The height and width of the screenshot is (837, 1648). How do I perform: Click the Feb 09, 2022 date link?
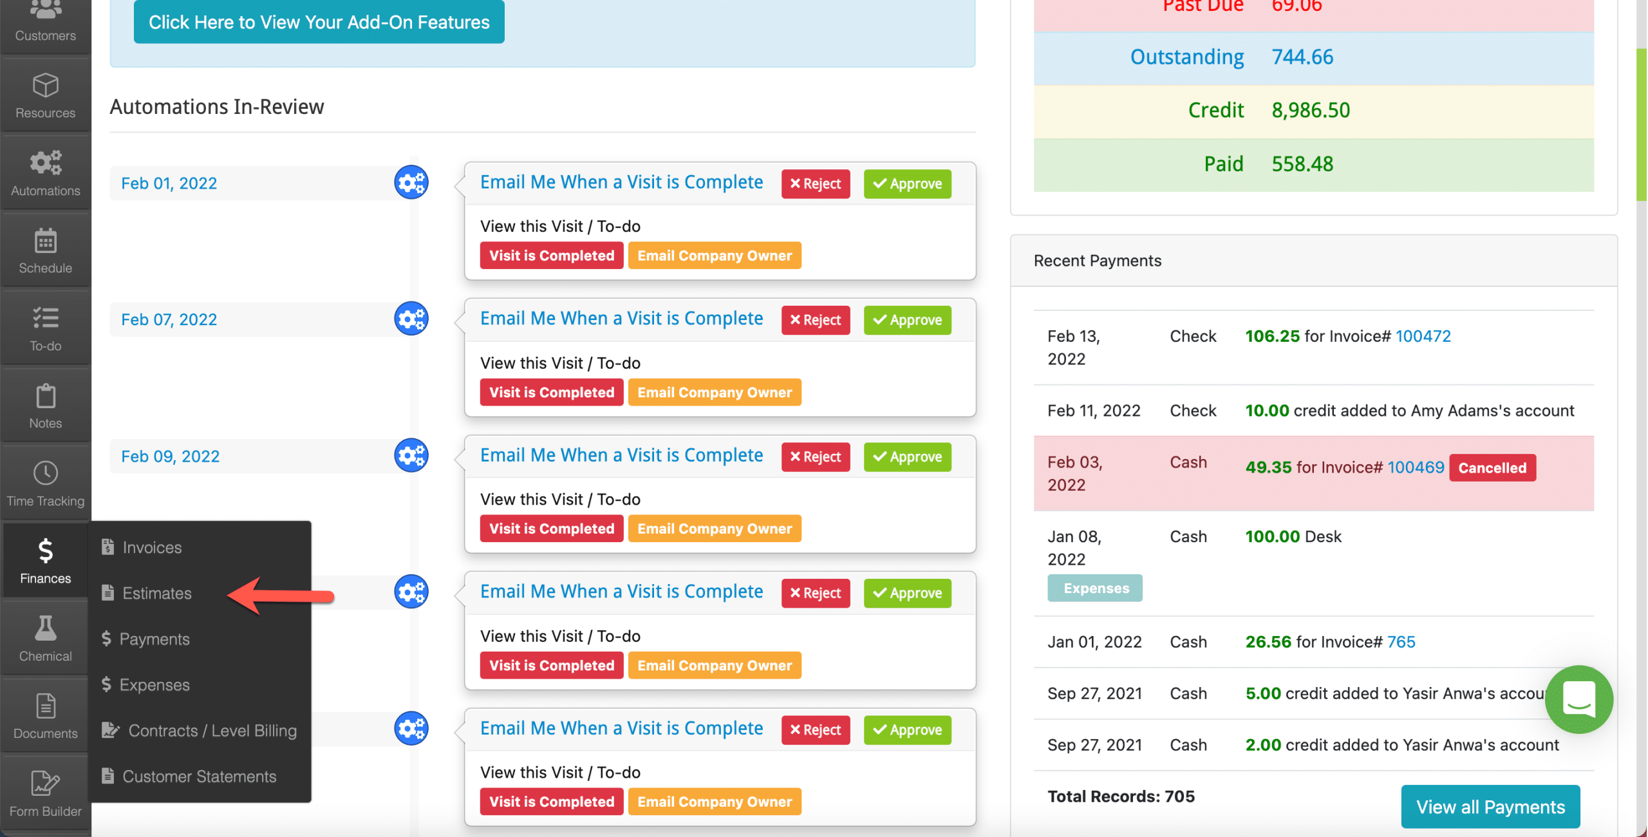(x=171, y=456)
